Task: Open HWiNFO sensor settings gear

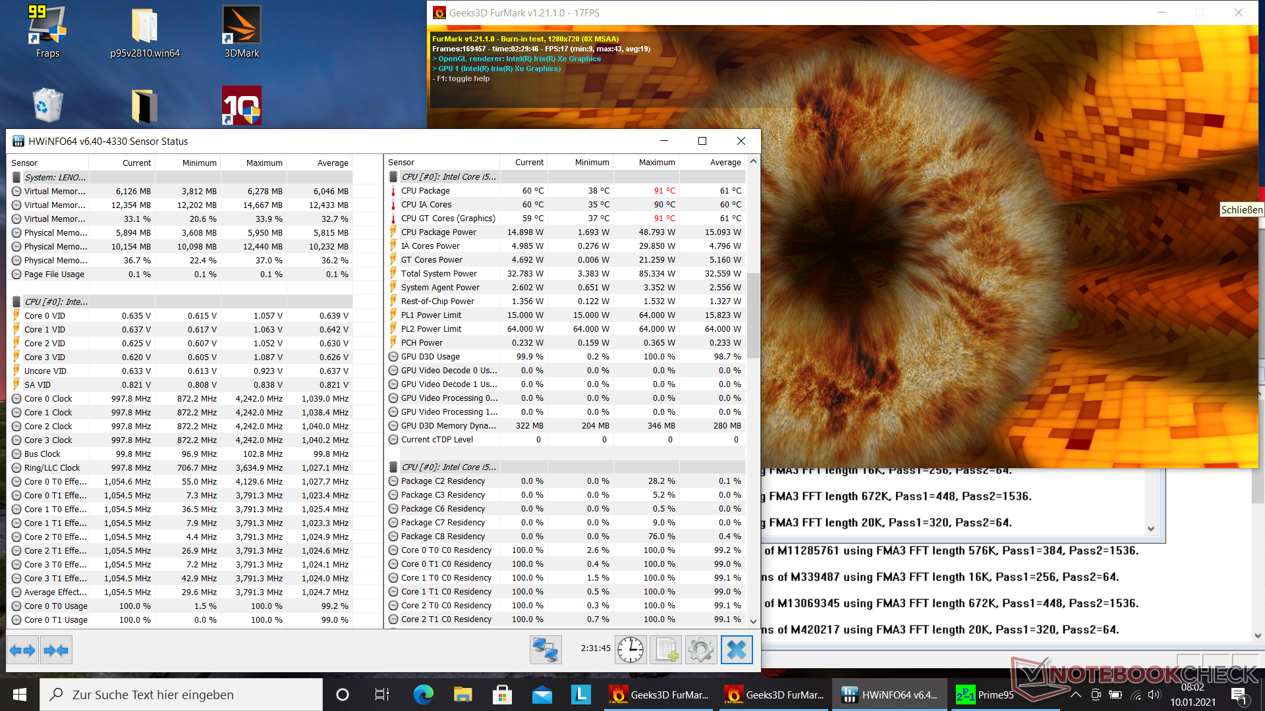Action: [x=700, y=650]
